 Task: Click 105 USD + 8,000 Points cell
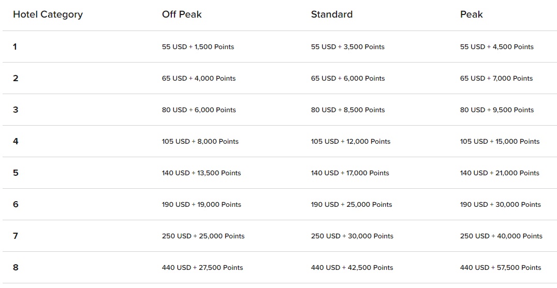[x=200, y=142]
